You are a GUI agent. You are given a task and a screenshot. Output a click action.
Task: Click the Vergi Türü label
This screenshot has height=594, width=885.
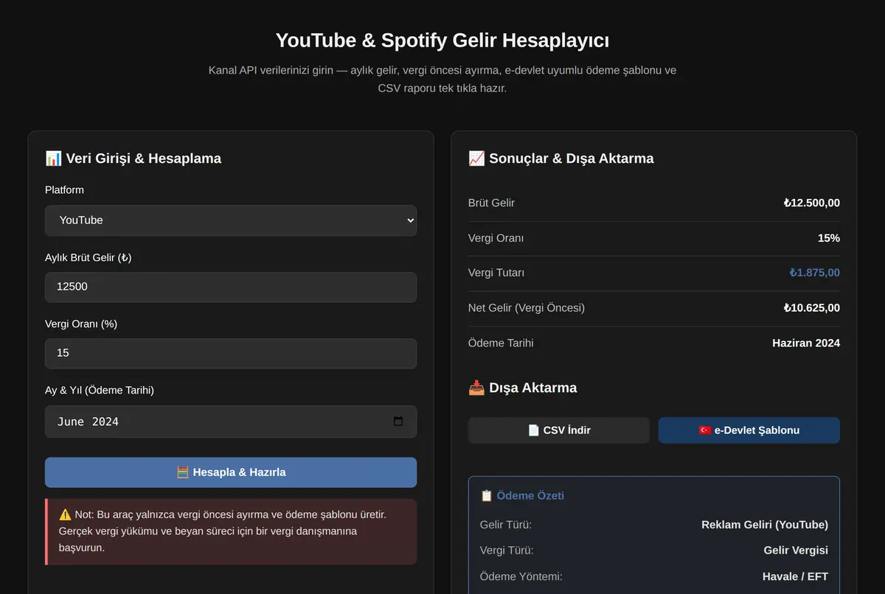tap(507, 551)
